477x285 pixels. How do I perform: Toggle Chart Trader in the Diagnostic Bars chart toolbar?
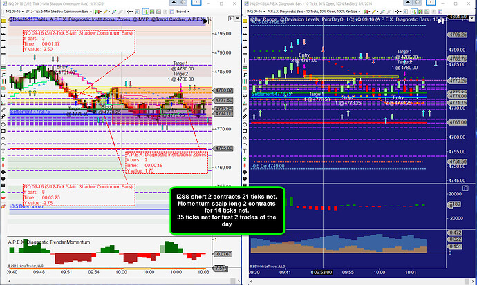click(x=413, y=12)
